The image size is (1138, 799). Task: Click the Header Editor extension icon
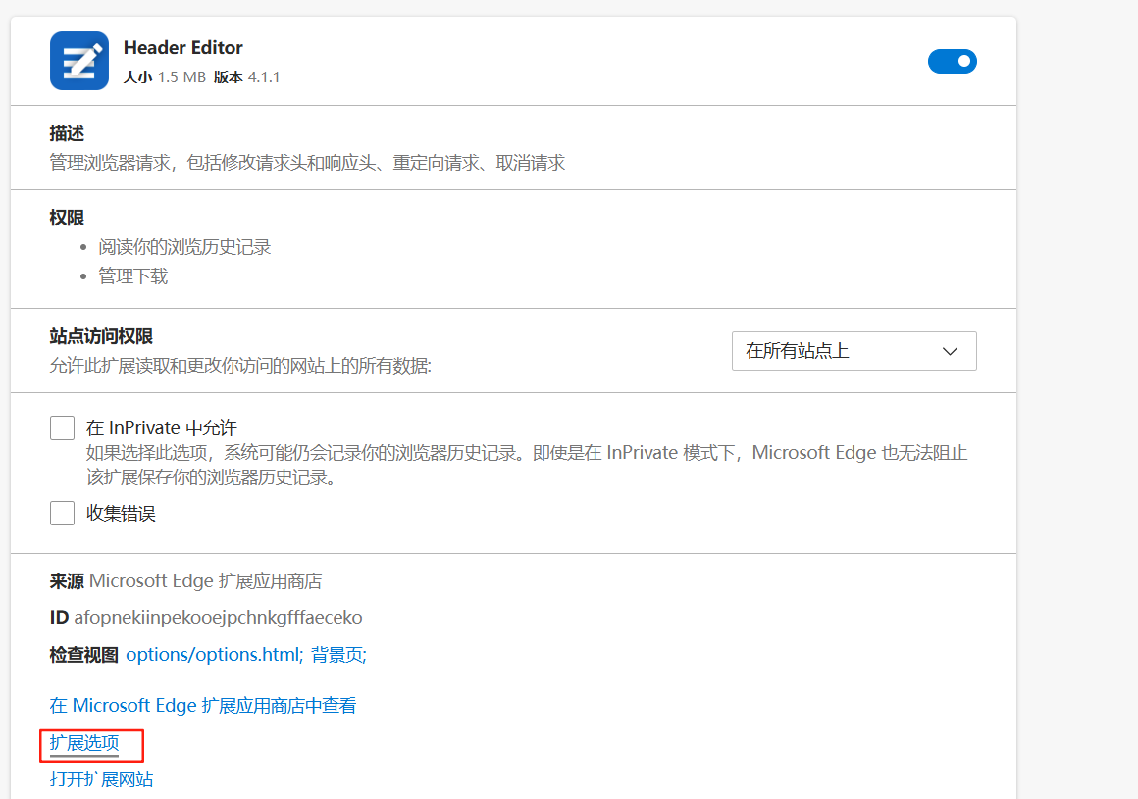click(79, 61)
